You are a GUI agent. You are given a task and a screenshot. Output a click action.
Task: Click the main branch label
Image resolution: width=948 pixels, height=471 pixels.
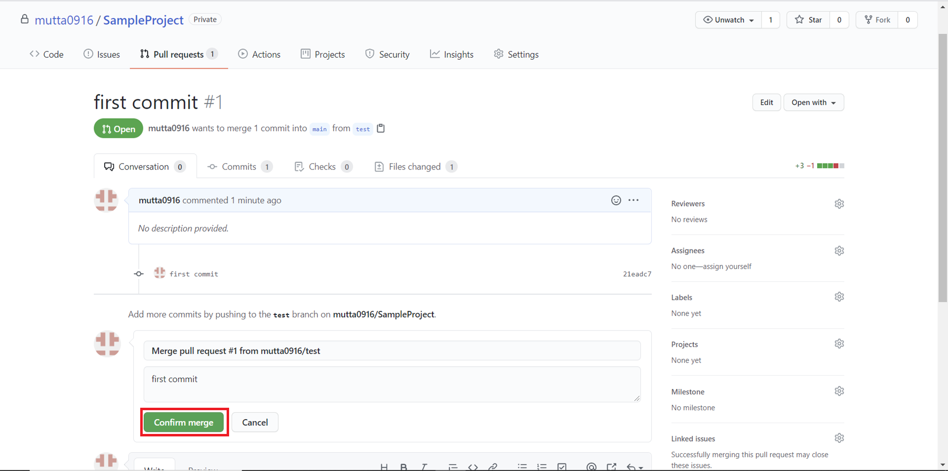pyautogui.click(x=319, y=129)
